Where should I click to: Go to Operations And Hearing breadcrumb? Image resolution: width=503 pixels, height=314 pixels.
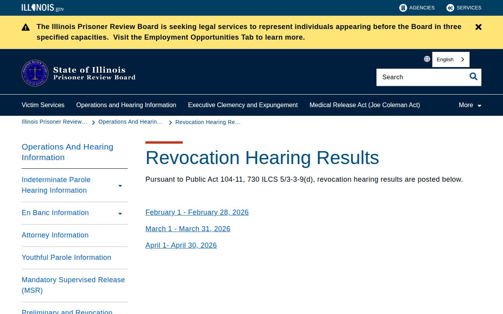130,122
